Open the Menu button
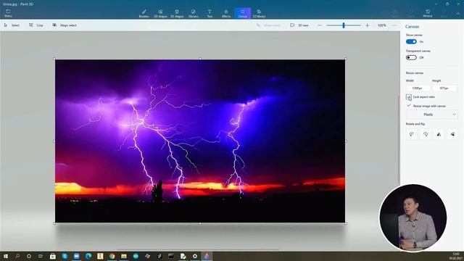The width and height of the screenshot is (464, 261). pyautogui.click(x=8, y=13)
